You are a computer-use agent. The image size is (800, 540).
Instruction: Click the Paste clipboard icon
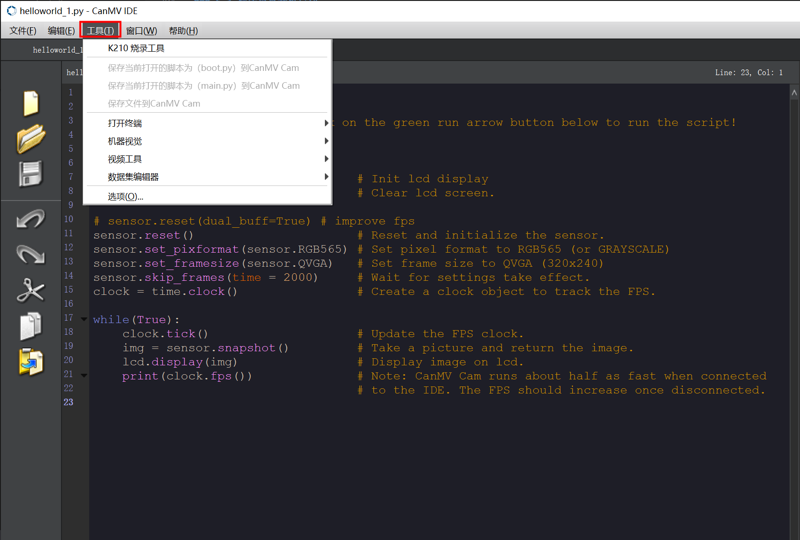(31, 362)
